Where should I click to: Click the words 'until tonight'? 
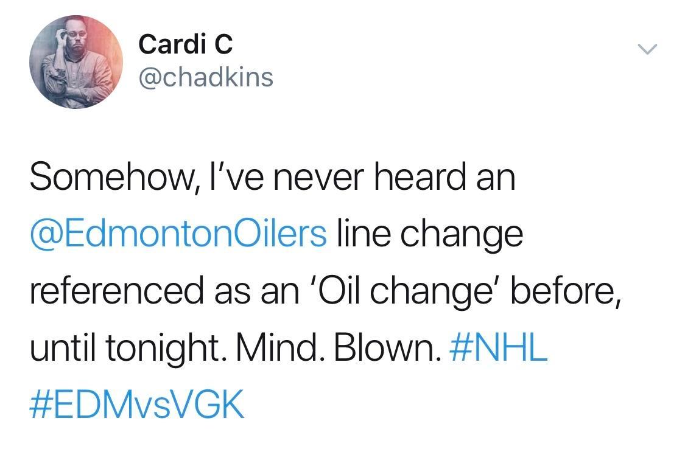[124, 349]
